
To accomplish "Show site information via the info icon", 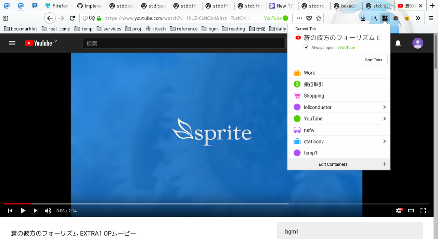I will (x=85, y=18).
